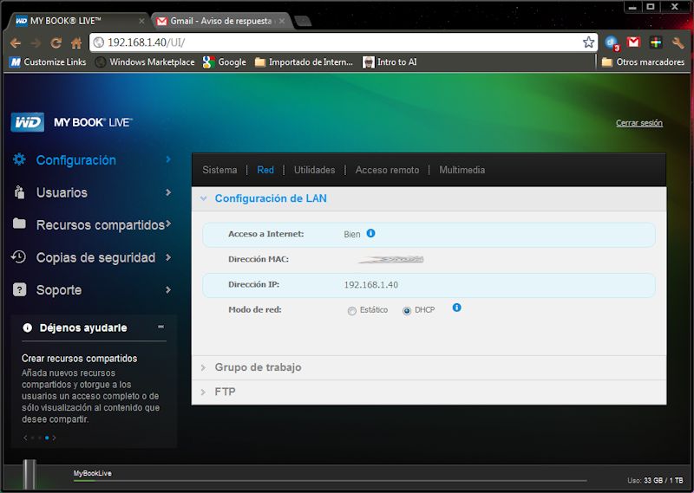Screen dimensions: 694x493
Task: Open the Intro to AI bookmark
Action: pos(390,62)
